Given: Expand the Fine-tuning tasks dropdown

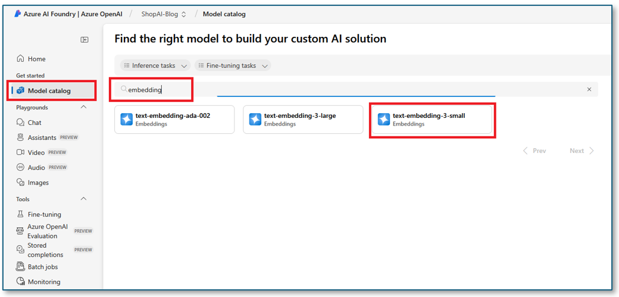Looking at the screenshot, I should pos(233,65).
